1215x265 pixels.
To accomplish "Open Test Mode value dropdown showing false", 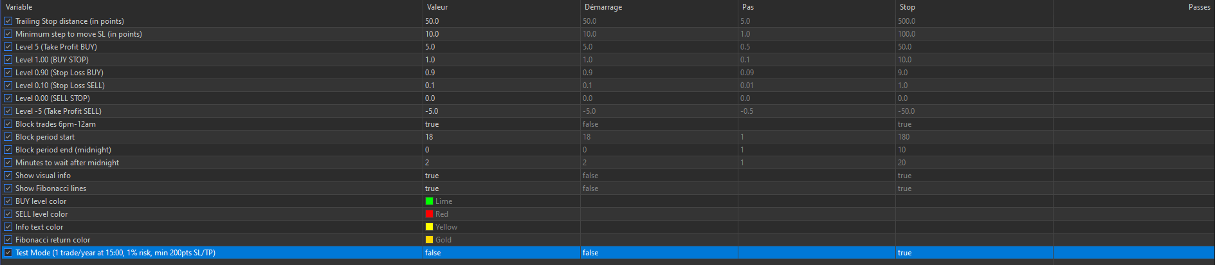I will pyautogui.click(x=499, y=253).
